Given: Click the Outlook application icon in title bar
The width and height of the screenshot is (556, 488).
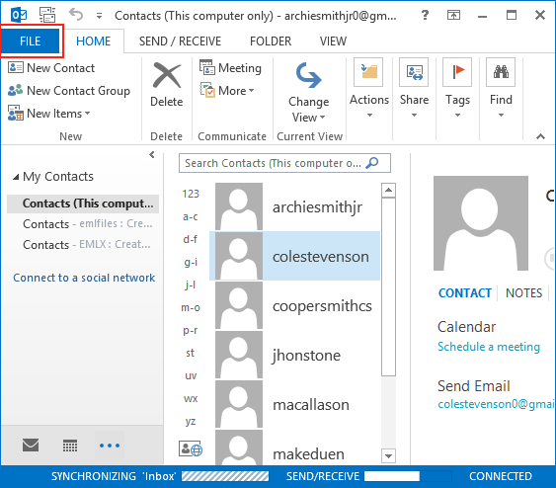Looking at the screenshot, I should (x=19, y=15).
